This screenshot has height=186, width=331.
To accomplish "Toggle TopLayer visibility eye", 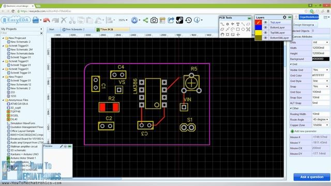I will [x=265, y=22].
